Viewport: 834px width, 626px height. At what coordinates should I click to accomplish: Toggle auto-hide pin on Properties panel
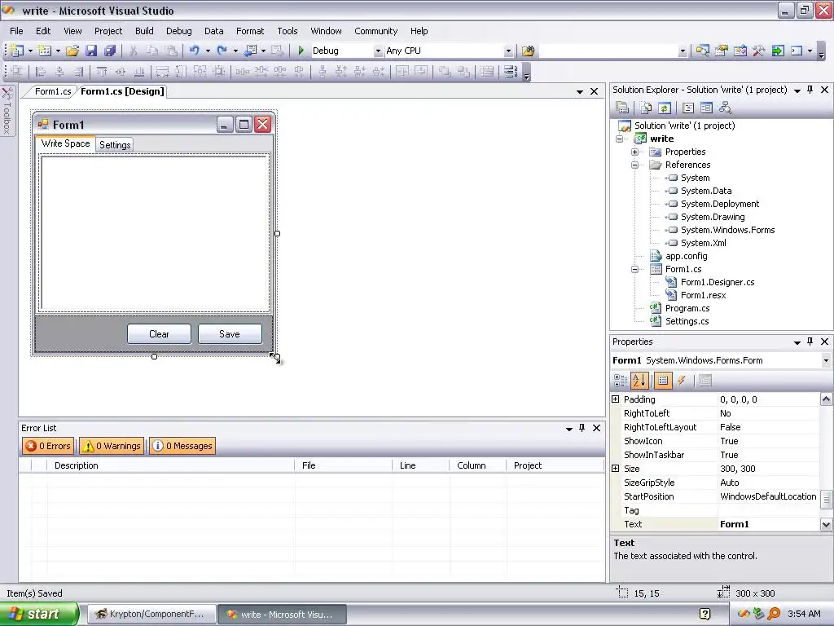point(810,342)
